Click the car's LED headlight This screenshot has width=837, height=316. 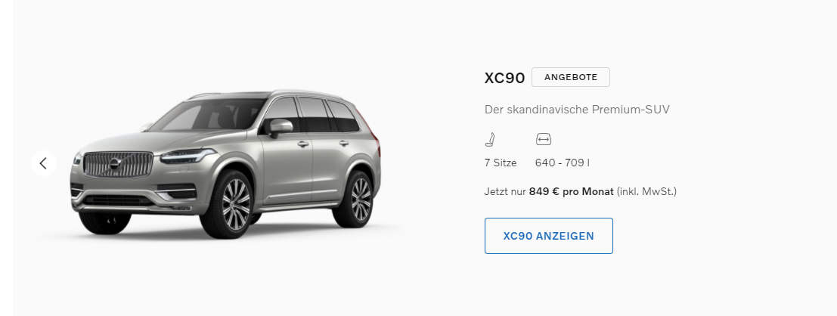click(188, 155)
